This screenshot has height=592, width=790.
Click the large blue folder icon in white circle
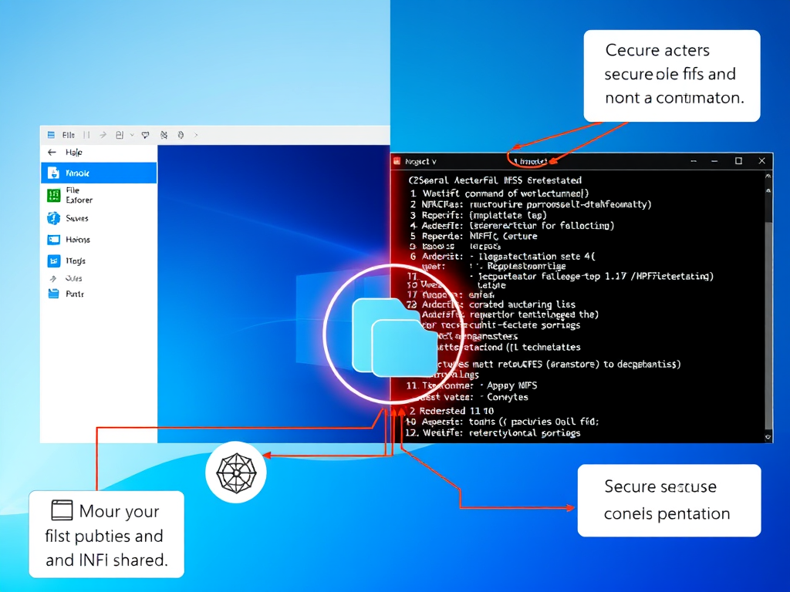[x=394, y=337]
